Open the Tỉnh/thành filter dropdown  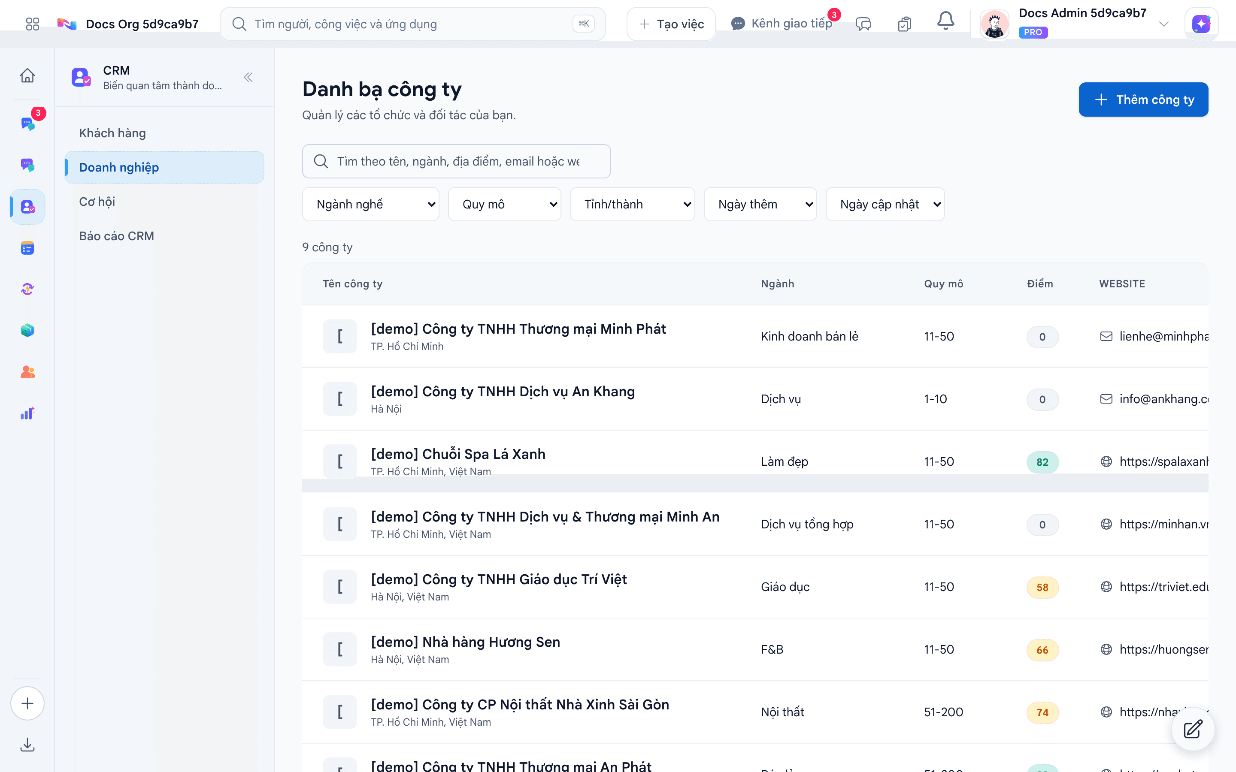(x=632, y=204)
